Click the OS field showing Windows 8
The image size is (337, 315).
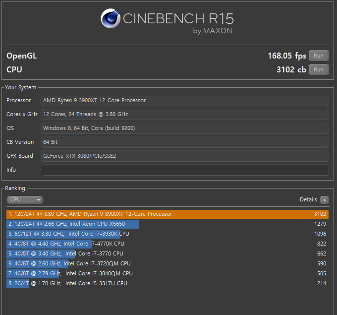coord(184,128)
